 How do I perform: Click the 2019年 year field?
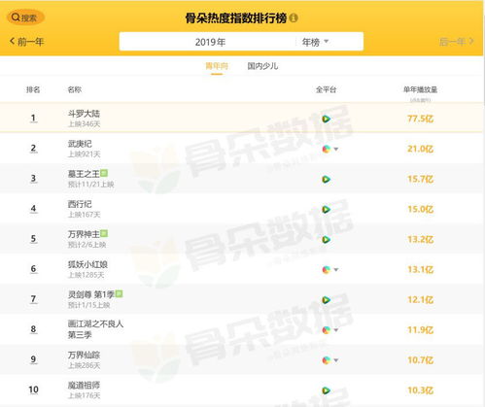(x=210, y=42)
